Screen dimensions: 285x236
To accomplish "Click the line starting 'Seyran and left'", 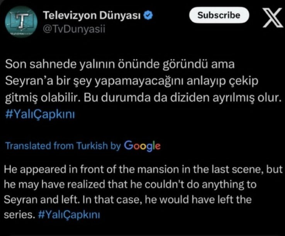I will pos(128,199).
